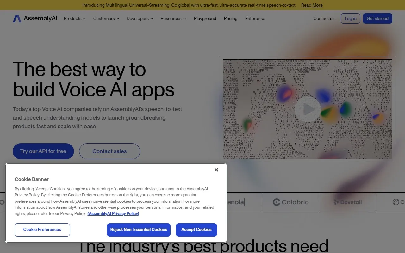
Task: Open the Resources dropdown
Action: tap(173, 19)
